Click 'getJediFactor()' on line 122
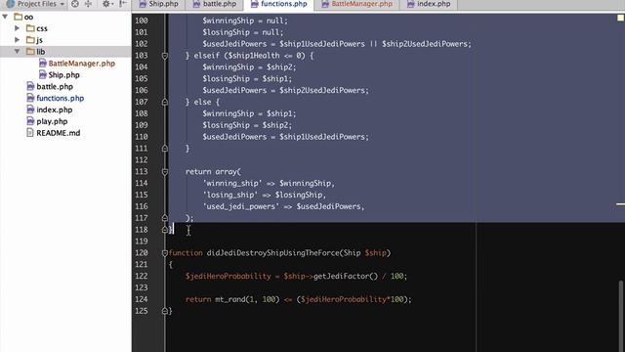 tap(345, 276)
